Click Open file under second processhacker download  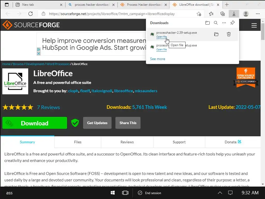161,49
